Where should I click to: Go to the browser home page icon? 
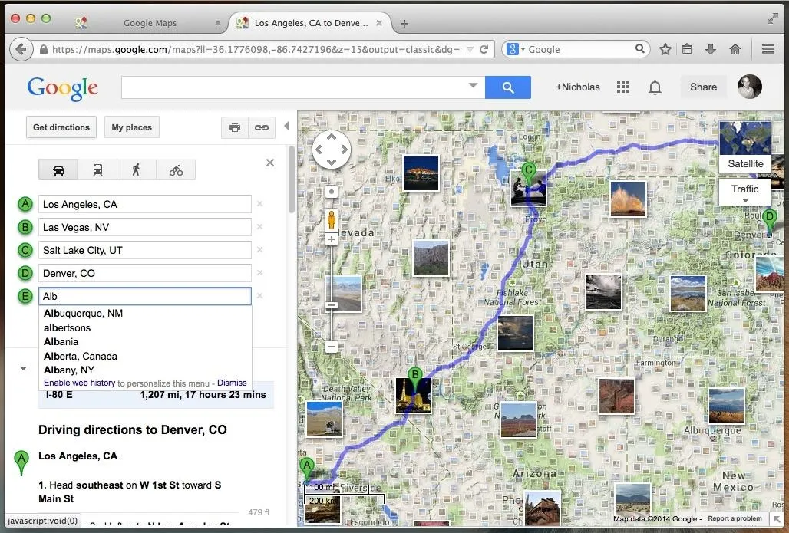point(735,49)
